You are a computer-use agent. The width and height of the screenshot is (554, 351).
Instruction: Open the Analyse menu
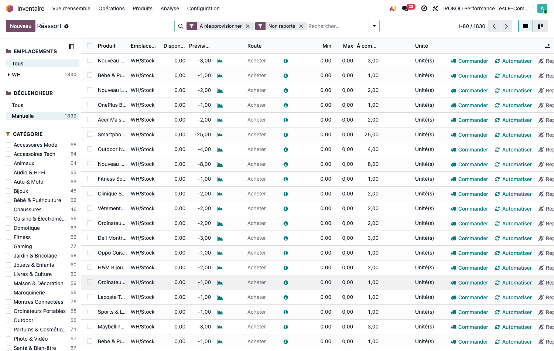(x=170, y=8)
